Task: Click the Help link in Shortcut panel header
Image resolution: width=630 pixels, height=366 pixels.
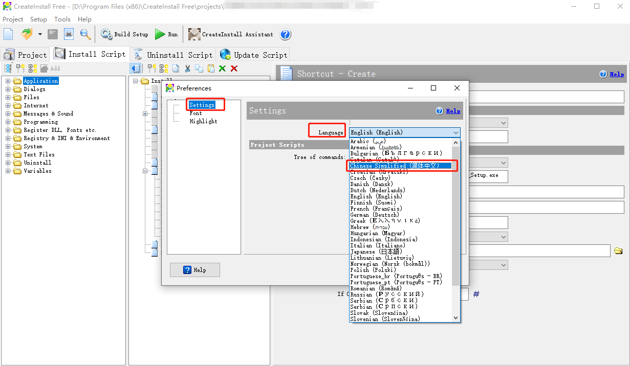Action: 616,74
